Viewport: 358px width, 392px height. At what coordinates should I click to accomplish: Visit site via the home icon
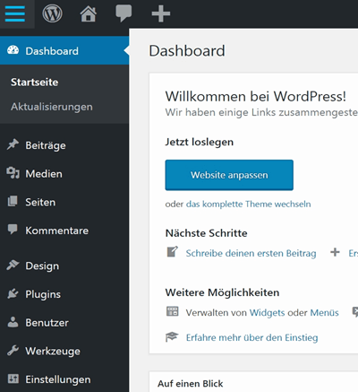(89, 14)
